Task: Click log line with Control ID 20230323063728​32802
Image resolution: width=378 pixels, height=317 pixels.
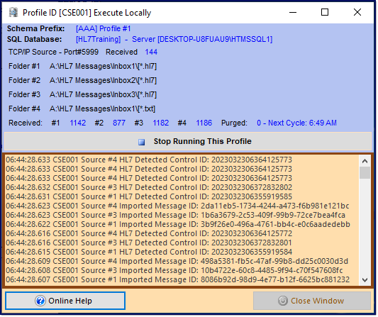Action: [149, 187]
